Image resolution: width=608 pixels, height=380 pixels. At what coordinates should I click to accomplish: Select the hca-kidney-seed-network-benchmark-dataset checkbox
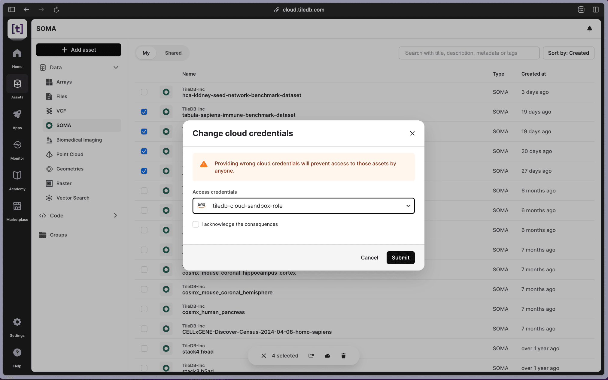[x=144, y=92]
